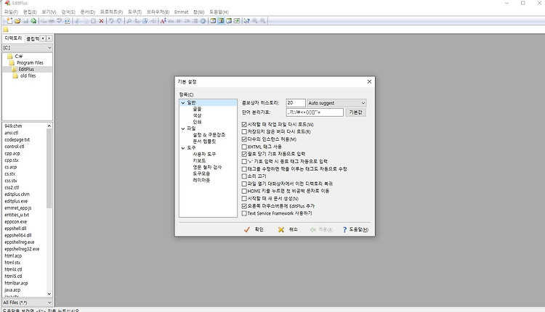
Task: Open the 편집(E) menu
Action: (30, 12)
